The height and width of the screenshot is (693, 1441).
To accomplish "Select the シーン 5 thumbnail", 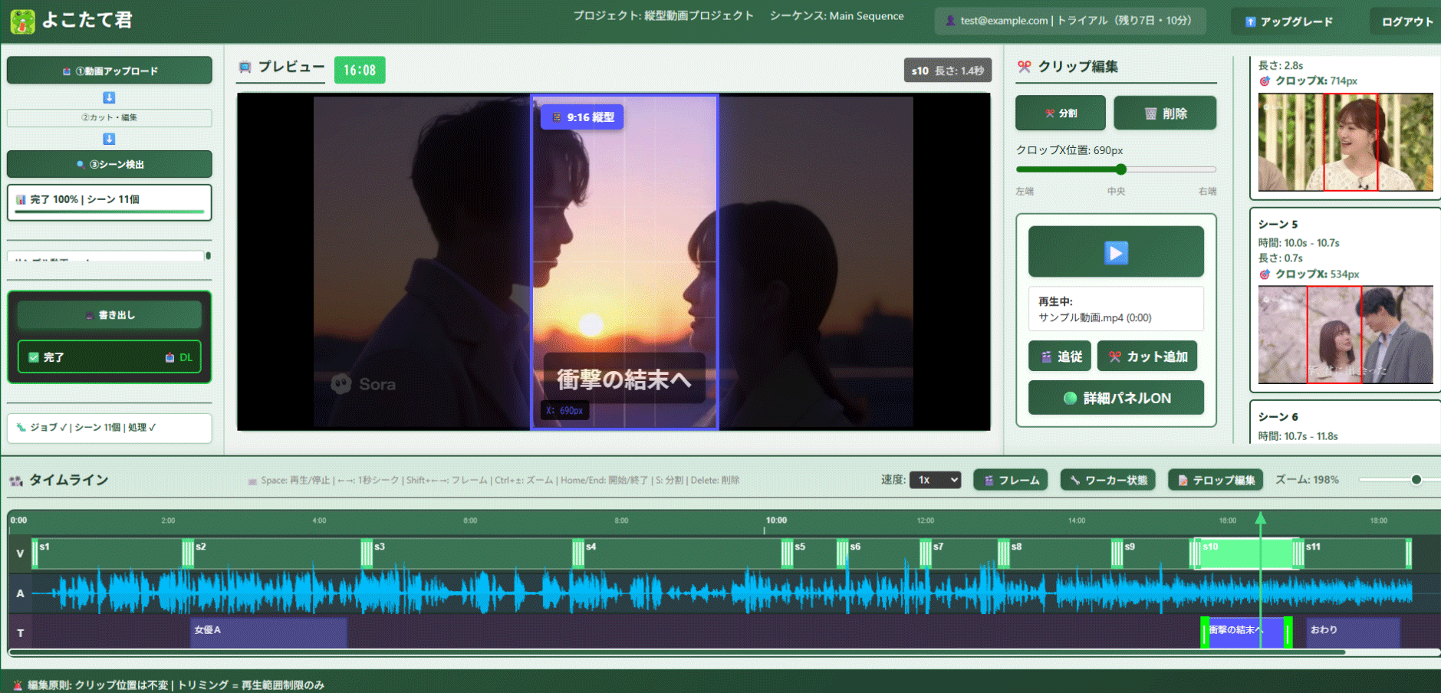I will [x=1344, y=334].
